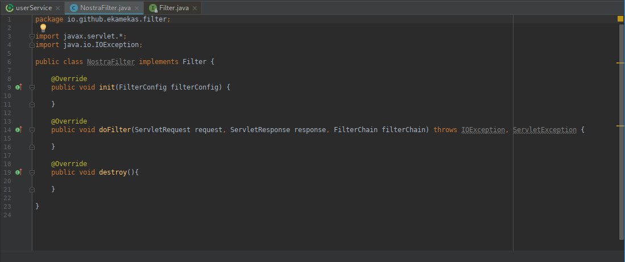Image resolution: width=625 pixels, height=262 pixels.
Task: Close the Filter.java tab
Action: [194, 8]
